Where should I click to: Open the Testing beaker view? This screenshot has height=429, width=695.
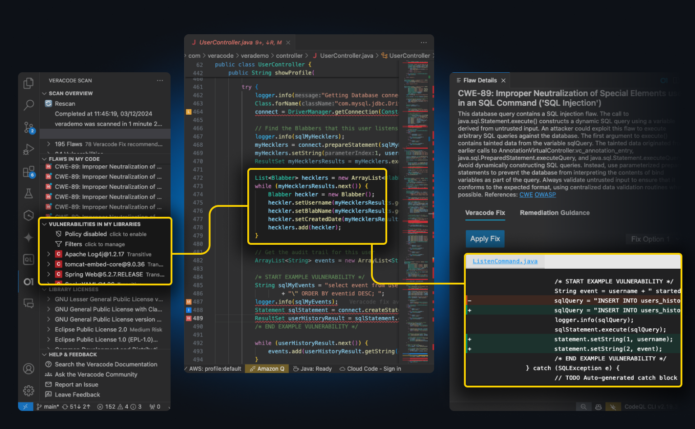coord(28,193)
